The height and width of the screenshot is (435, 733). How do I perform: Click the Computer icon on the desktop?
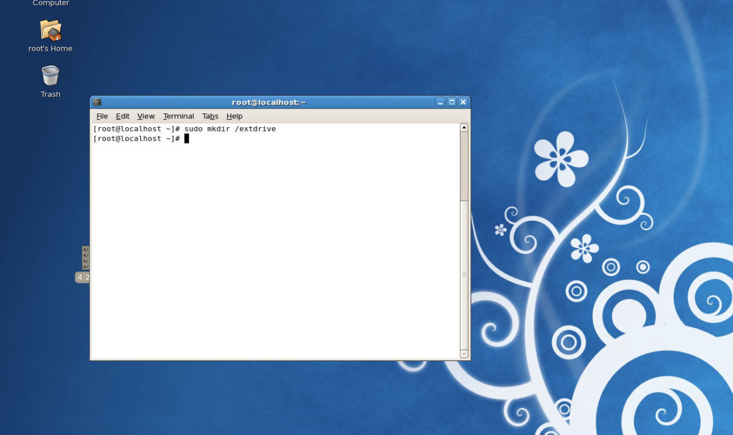tap(51, 3)
